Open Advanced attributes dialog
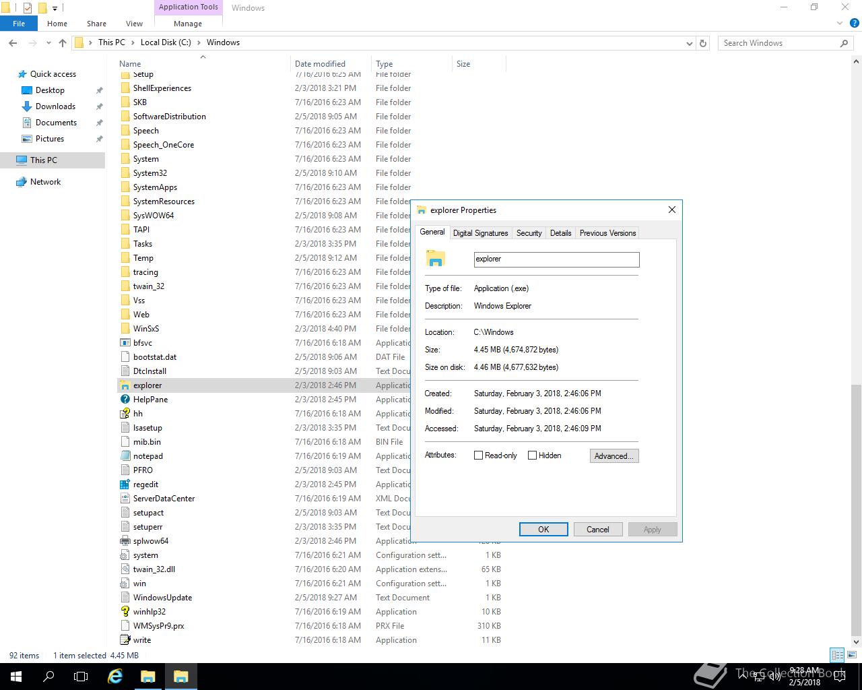 pyautogui.click(x=614, y=456)
